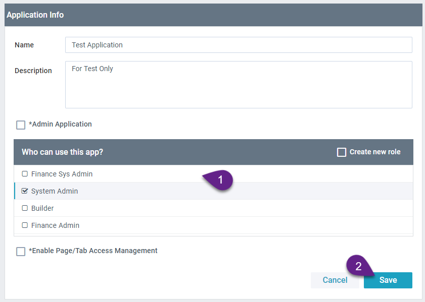Viewport: 425px width, 302px height.
Task: Check the Finance Sys Admin role box
Action: point(25,174)
